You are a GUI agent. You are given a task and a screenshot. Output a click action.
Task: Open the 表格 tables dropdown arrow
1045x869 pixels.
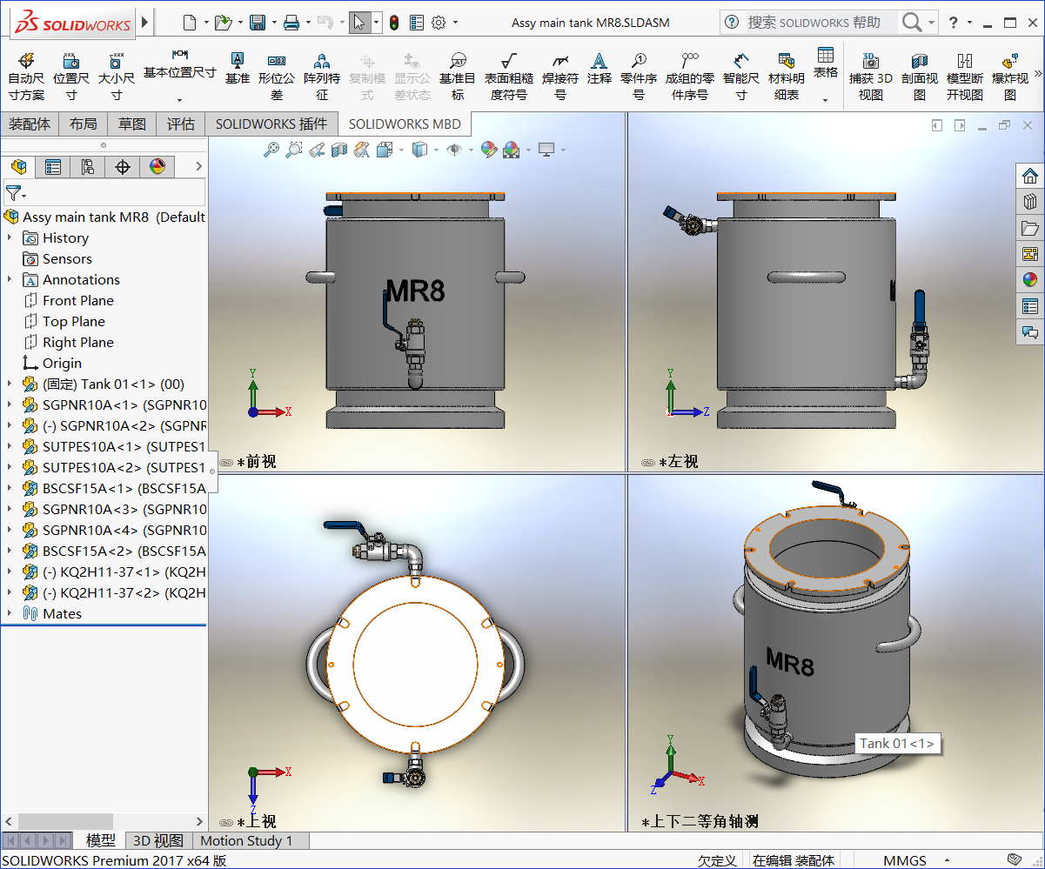826,100
